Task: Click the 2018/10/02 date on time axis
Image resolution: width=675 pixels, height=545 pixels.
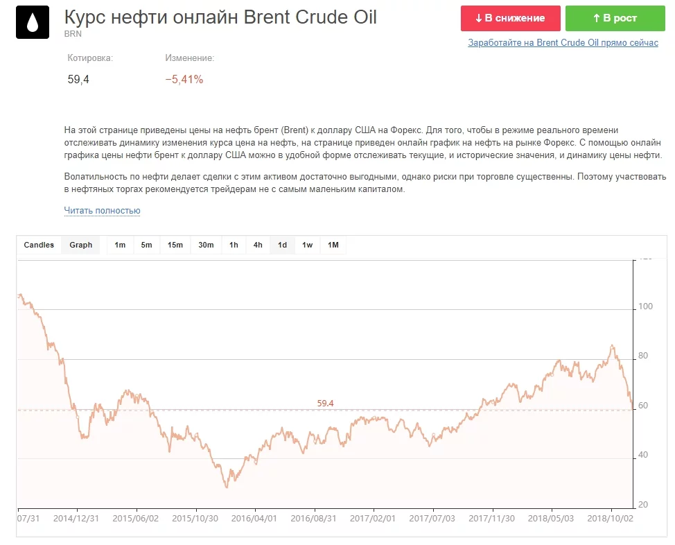Action: [x=610, y=518]
